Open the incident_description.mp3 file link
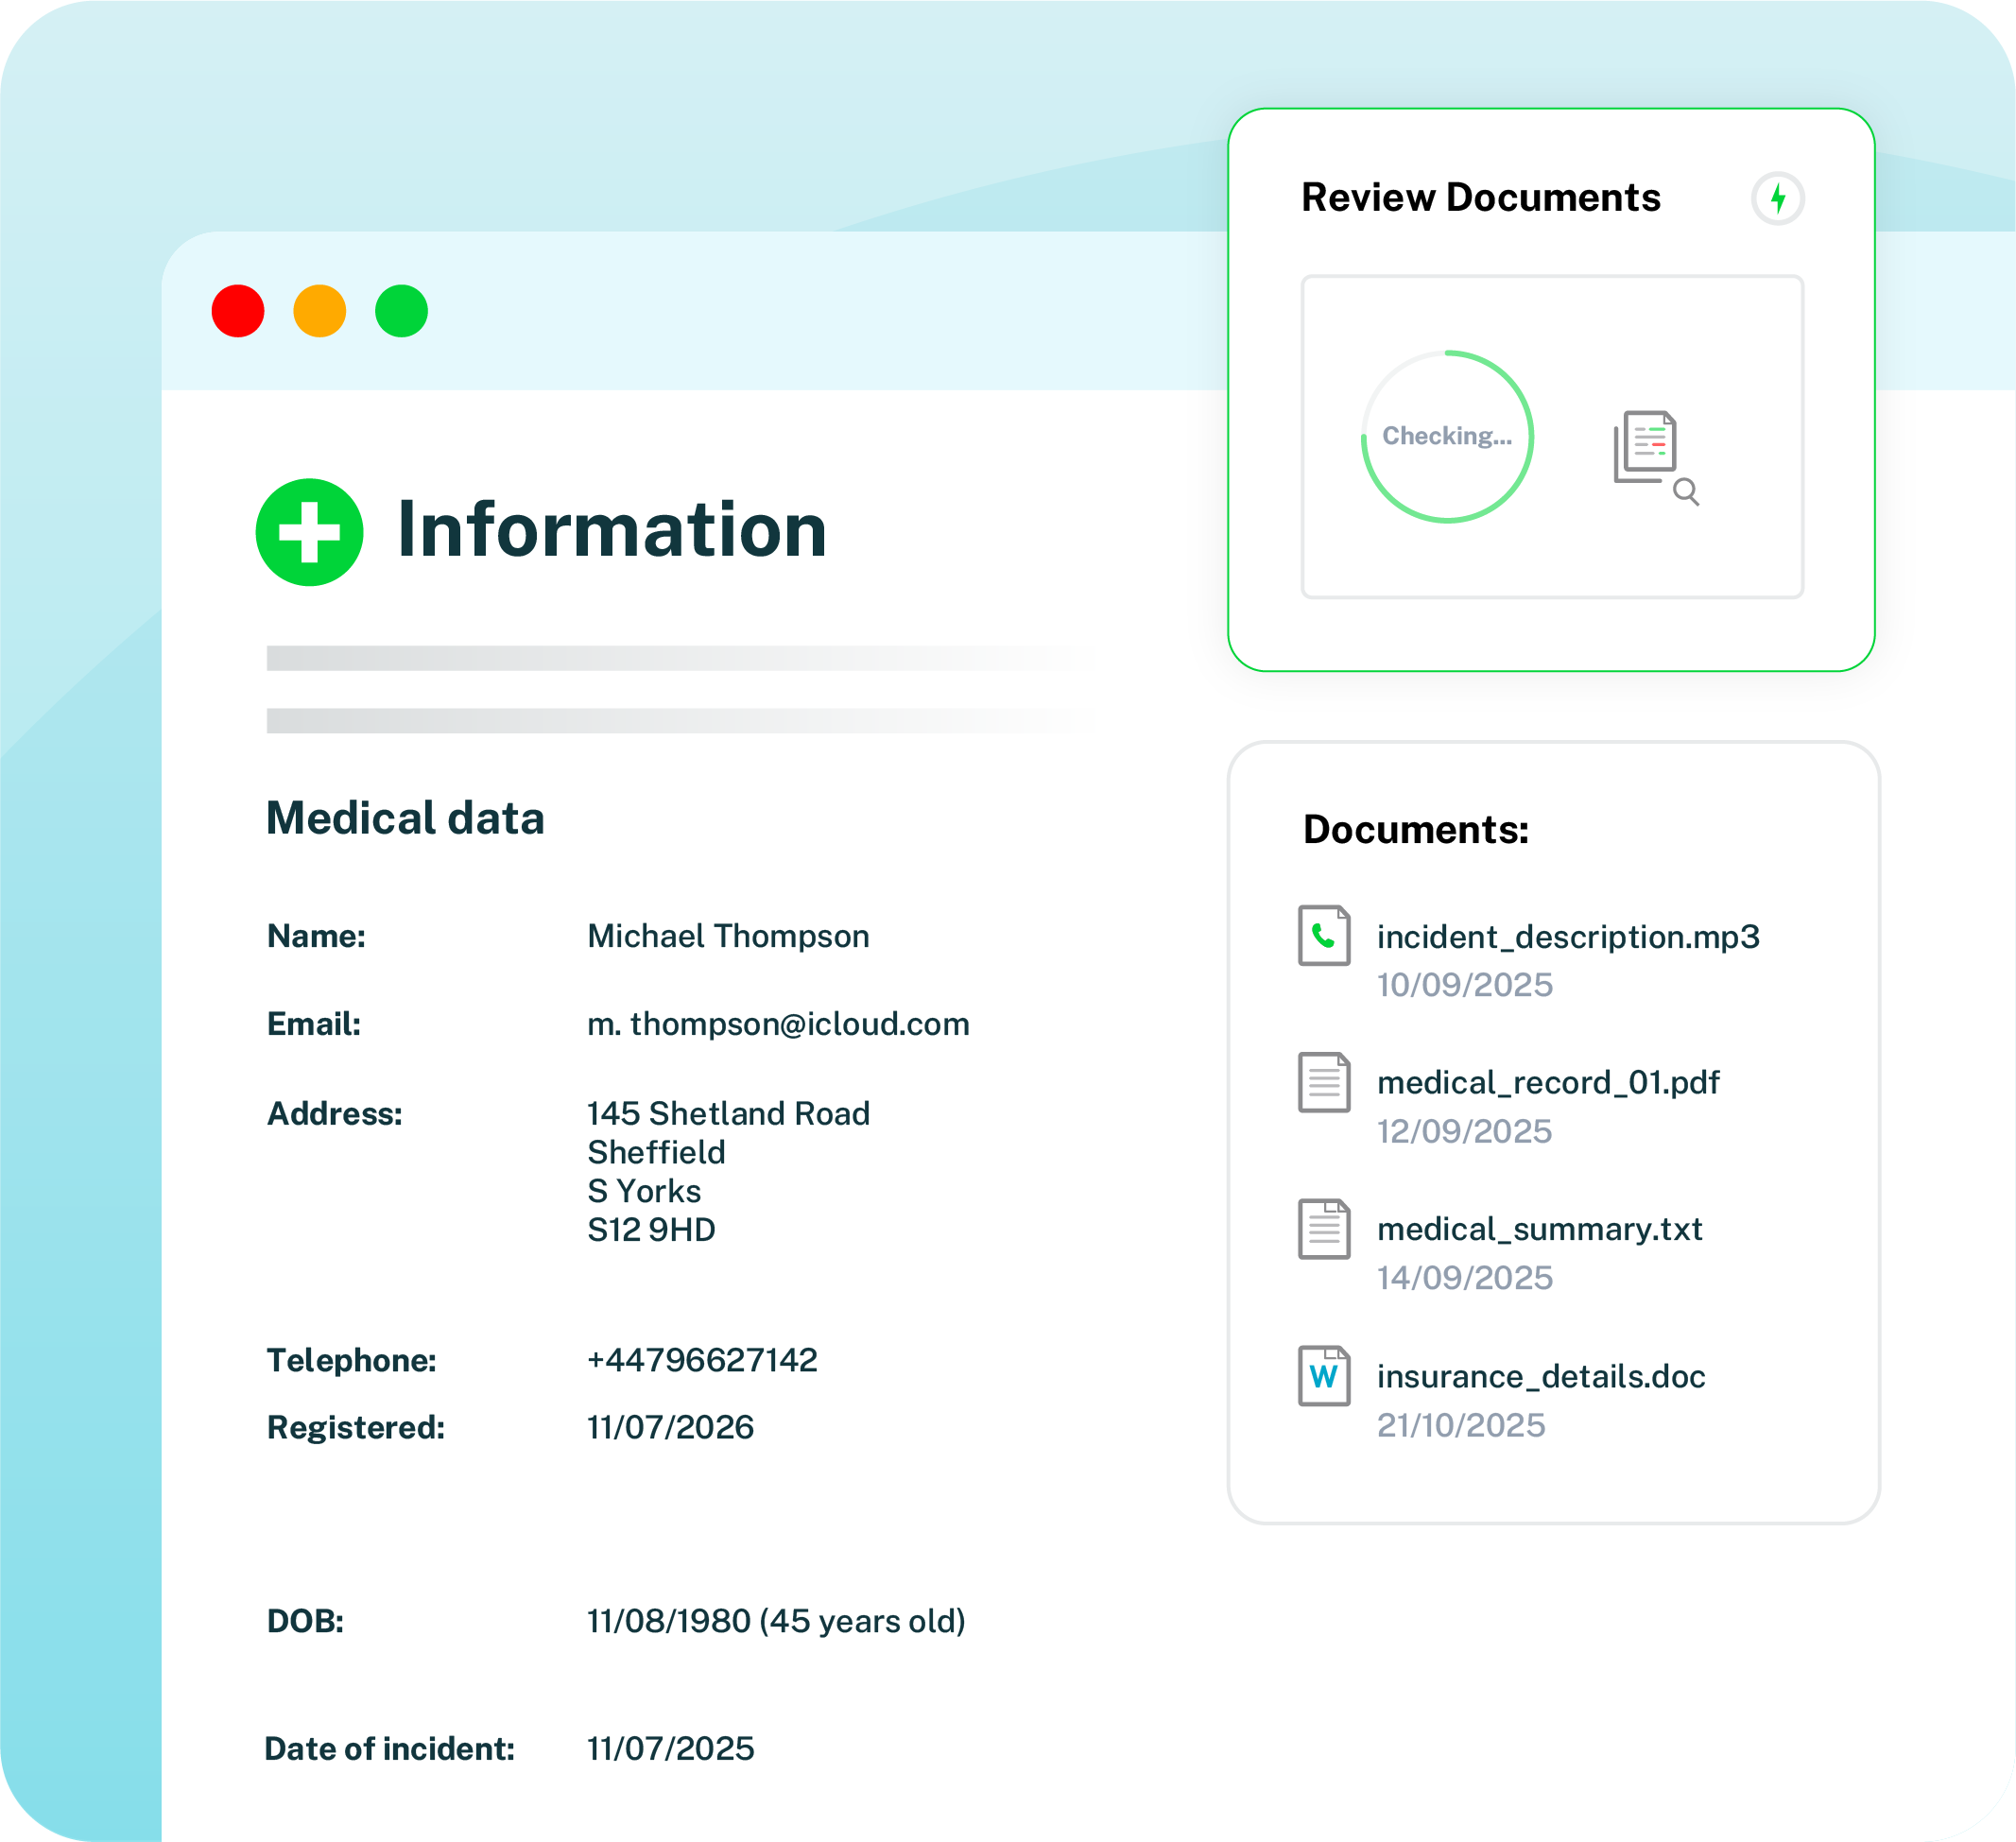The width and height of the screenshot is (2016, 1842). [x=1567, y=937]
